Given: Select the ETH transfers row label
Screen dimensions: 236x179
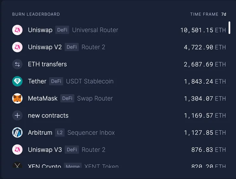Looking at the screenshot, I should tap(48, 64).
